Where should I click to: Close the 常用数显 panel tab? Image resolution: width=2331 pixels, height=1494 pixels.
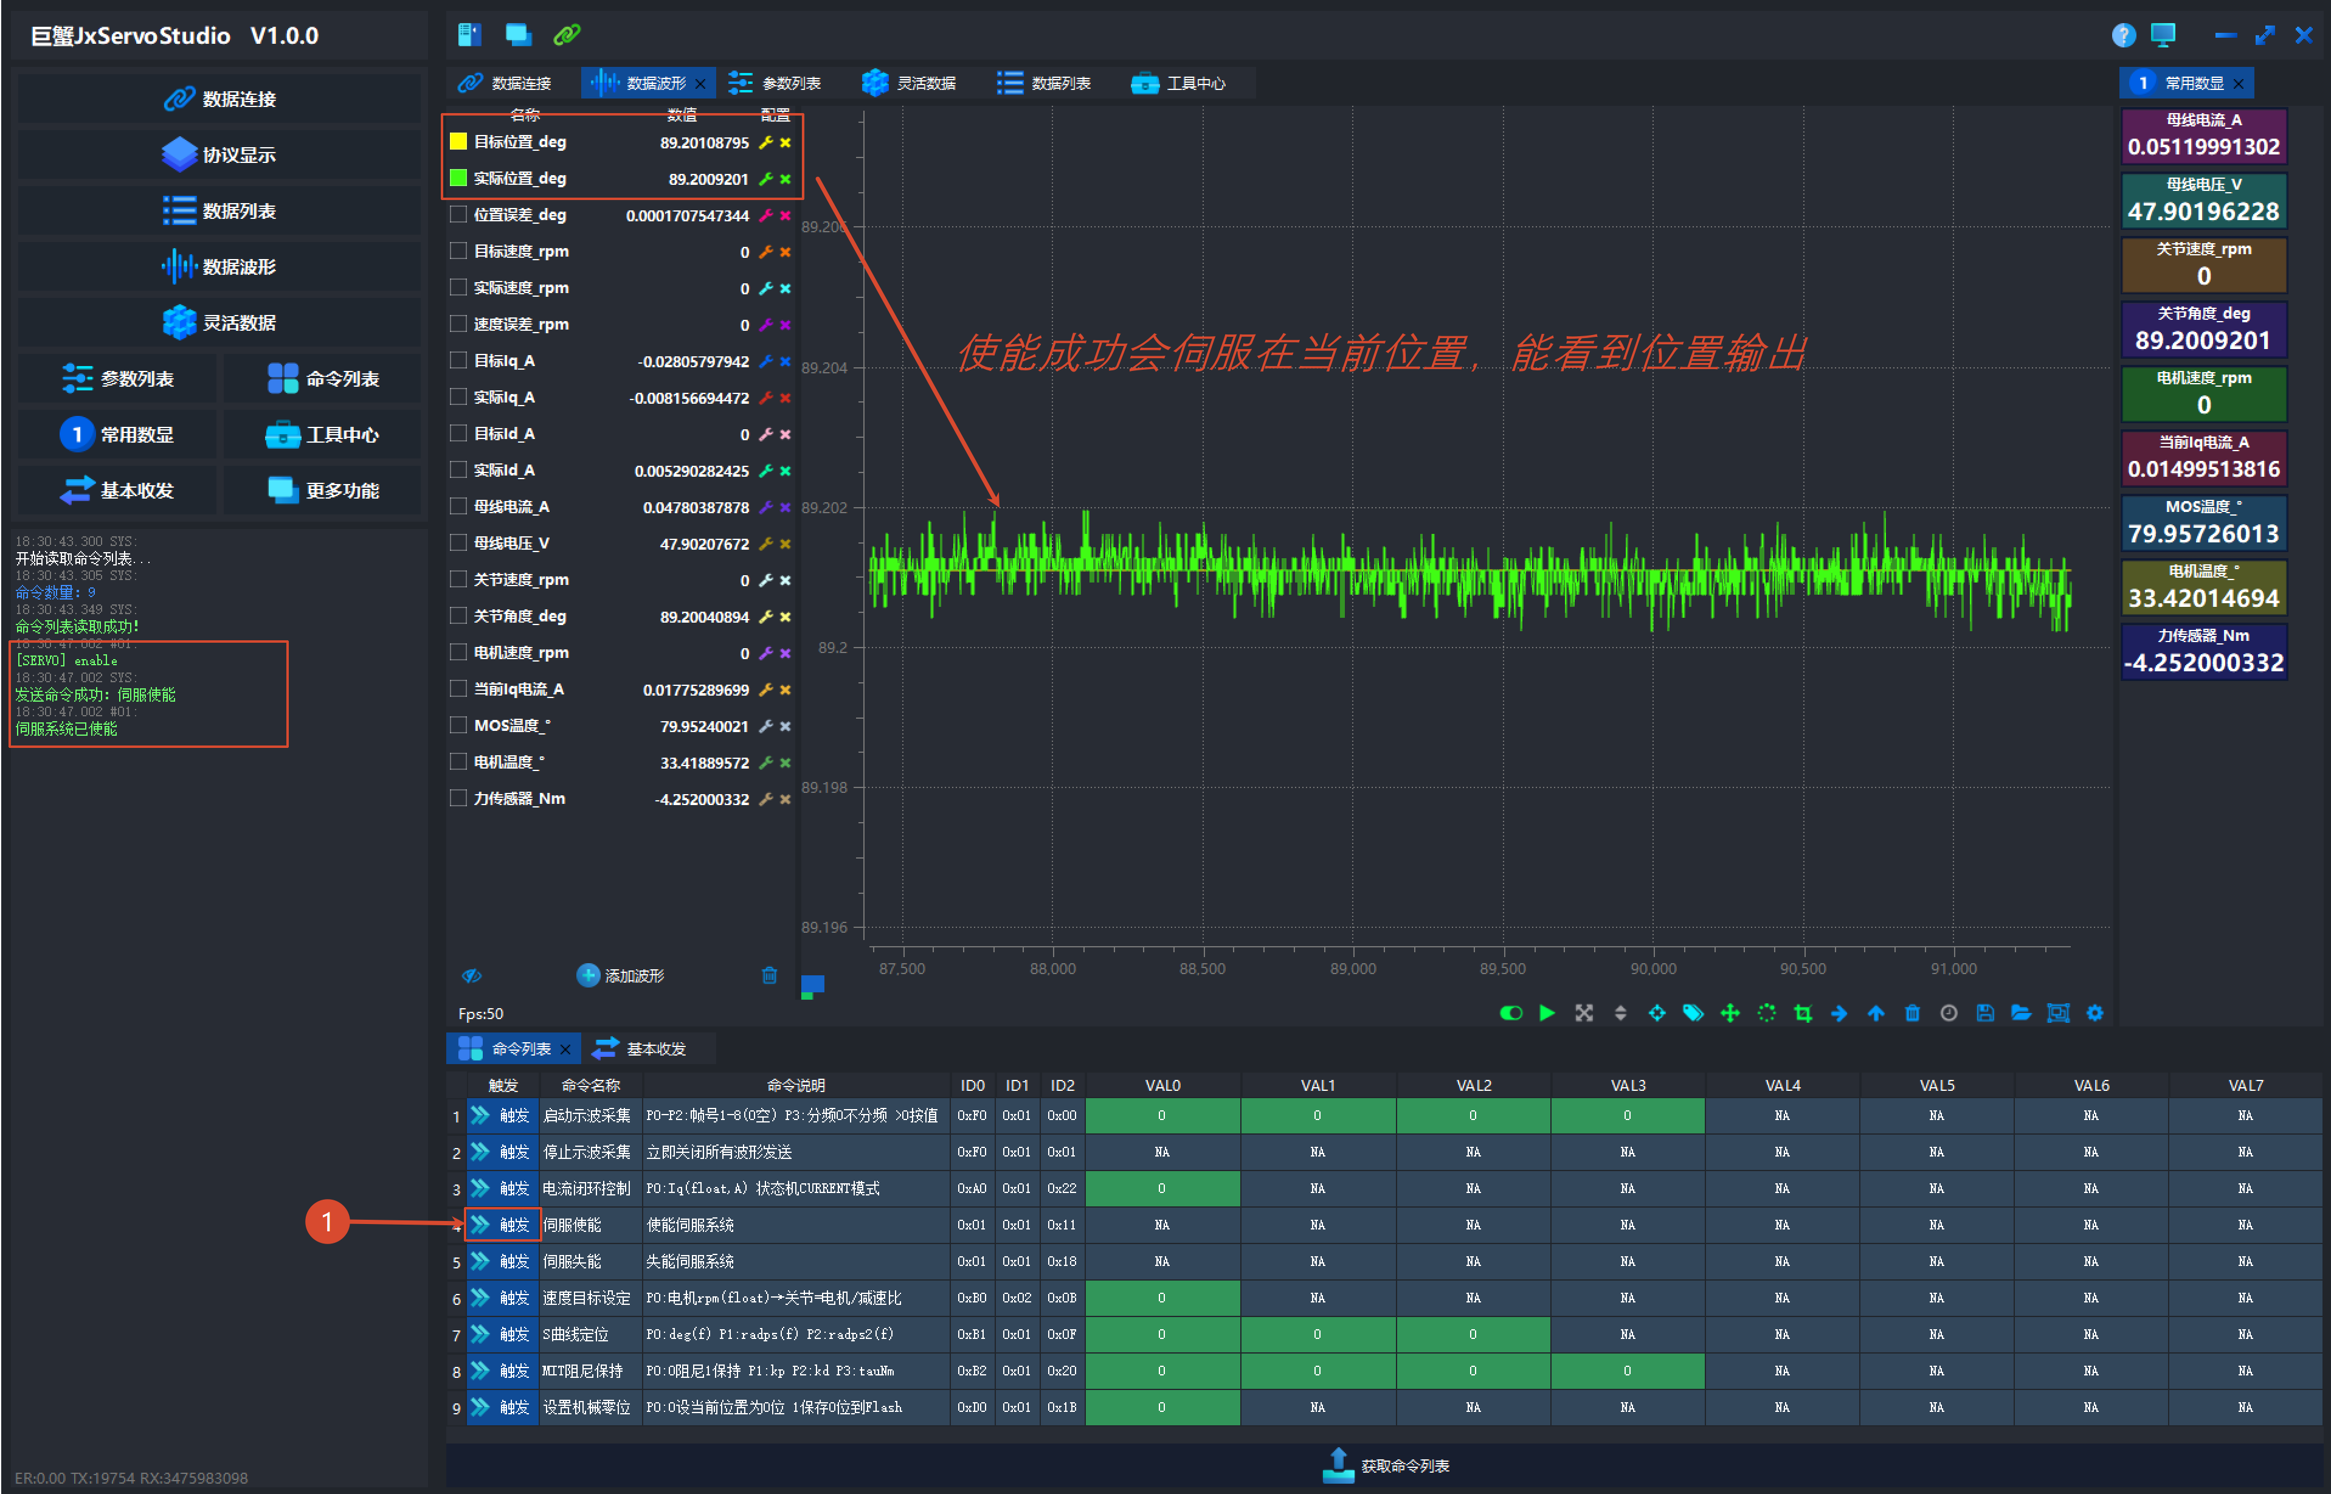[x=2239, y=85]
